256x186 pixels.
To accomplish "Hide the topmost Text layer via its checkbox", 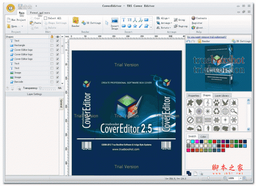I will (x=58, y=41).
